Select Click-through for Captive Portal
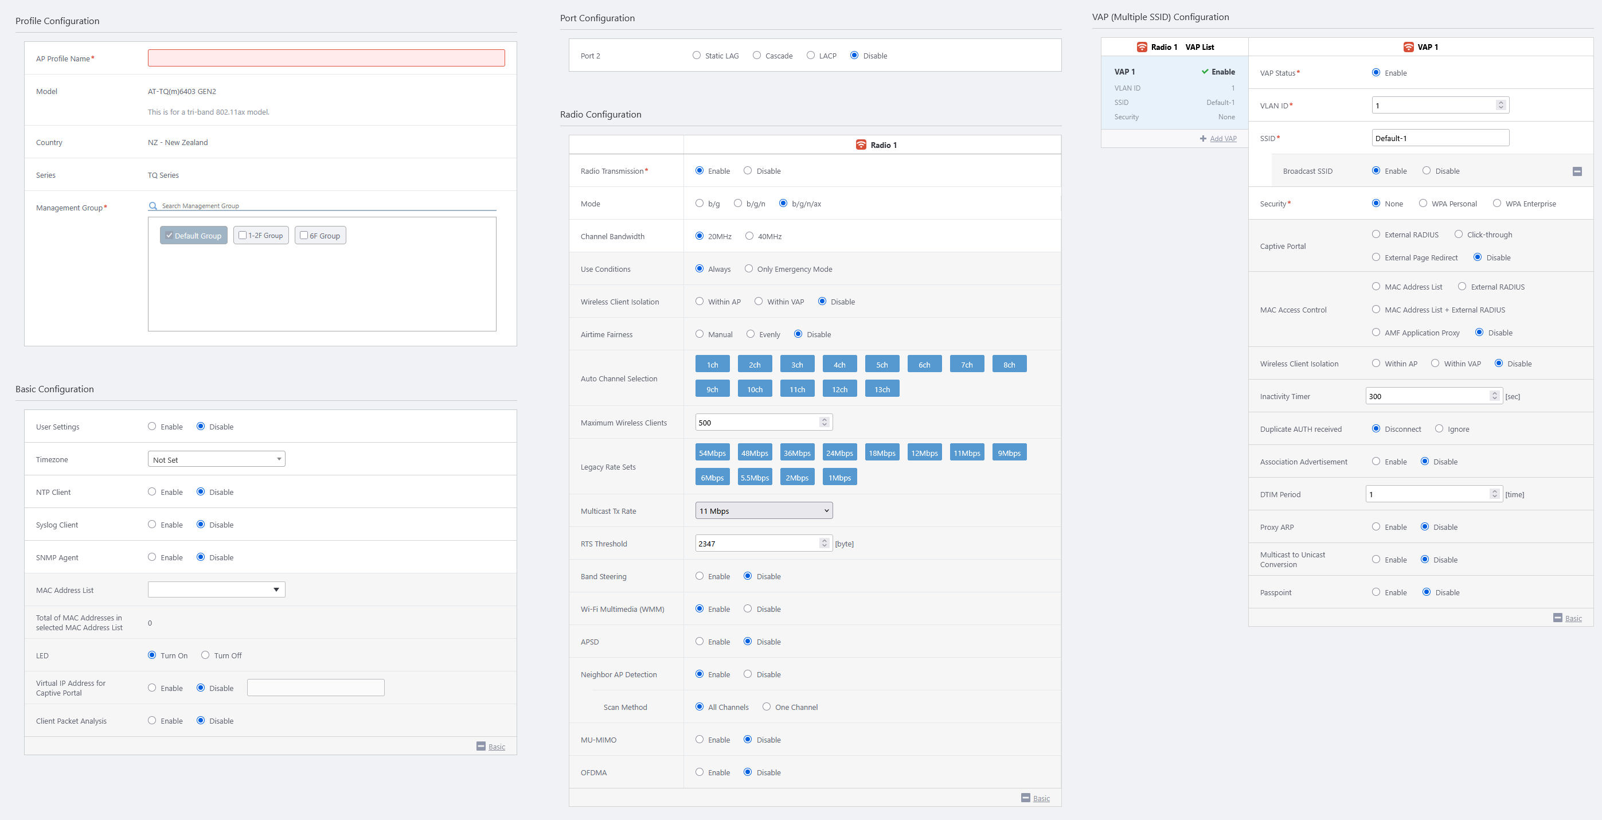The width and height of the screenshot is (1602, 820). click(x=1458, y=235)
